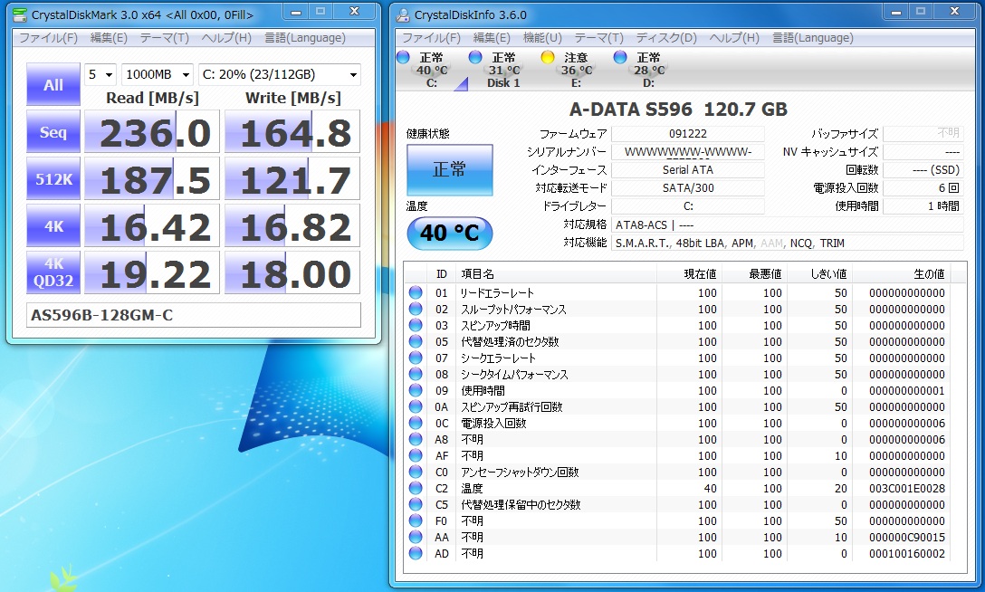Click the 4K QD32 read result 19.22
985x592 pixels.
click(x=152, y=273)
